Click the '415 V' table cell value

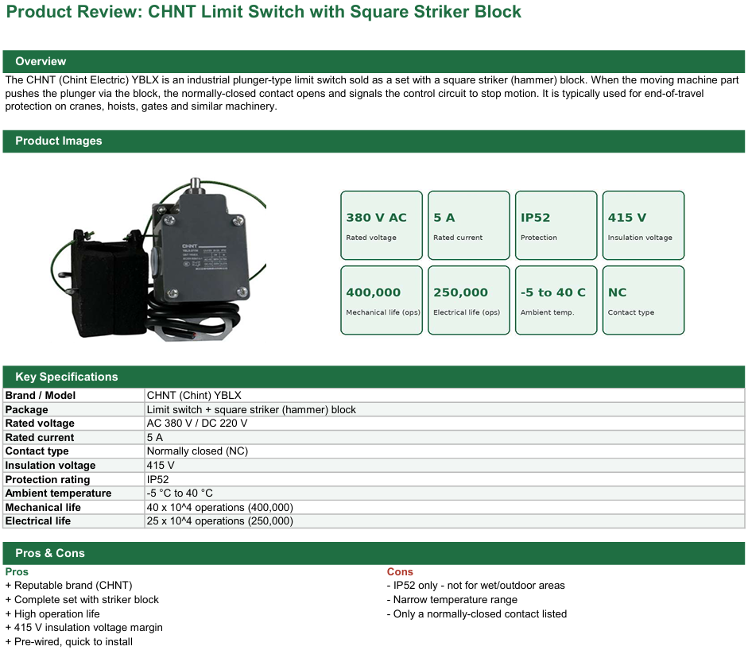click(x=161, y=466)
